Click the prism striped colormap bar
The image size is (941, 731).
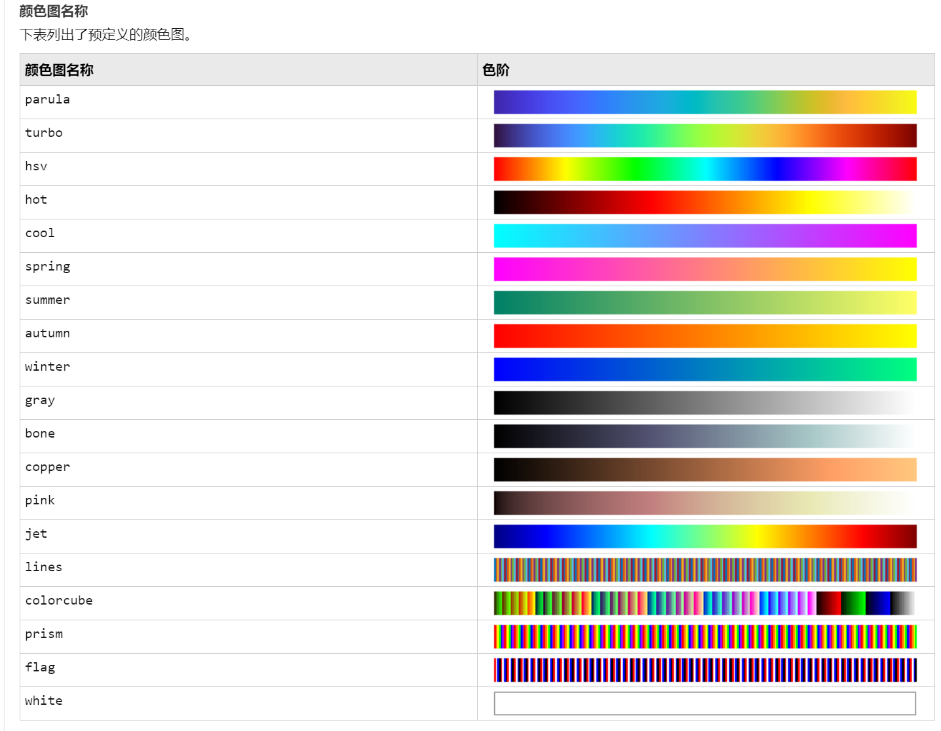tap(705, 637)
